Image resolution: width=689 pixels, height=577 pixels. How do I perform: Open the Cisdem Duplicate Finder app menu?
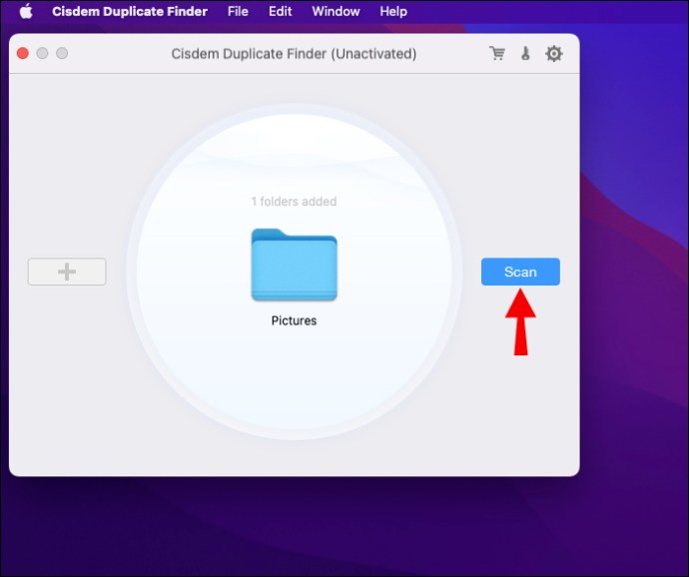click(130, 11)
